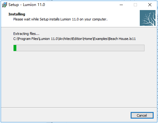Click the bold Installing heading

pyautogui.click(x=17, y=14)
